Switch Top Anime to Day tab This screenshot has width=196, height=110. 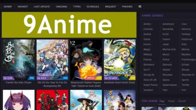point(162,101)
